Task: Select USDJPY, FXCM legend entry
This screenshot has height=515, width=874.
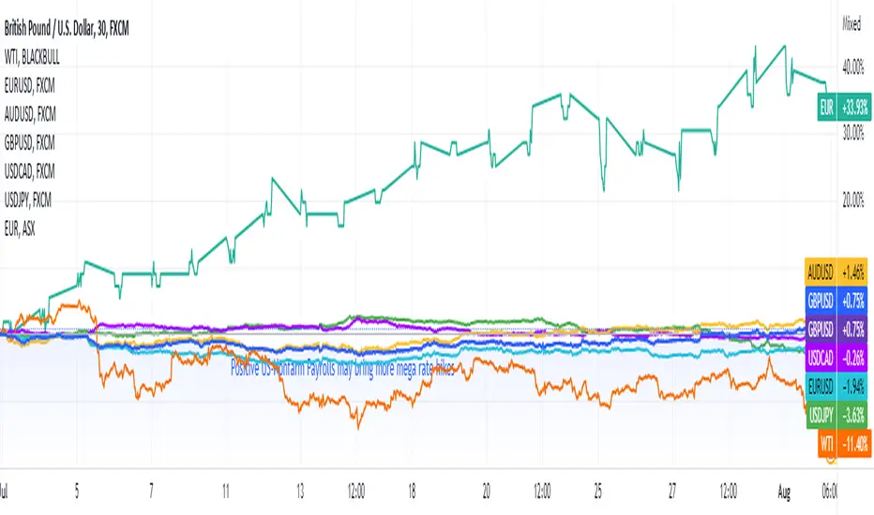Action: [x=28, y=199]
